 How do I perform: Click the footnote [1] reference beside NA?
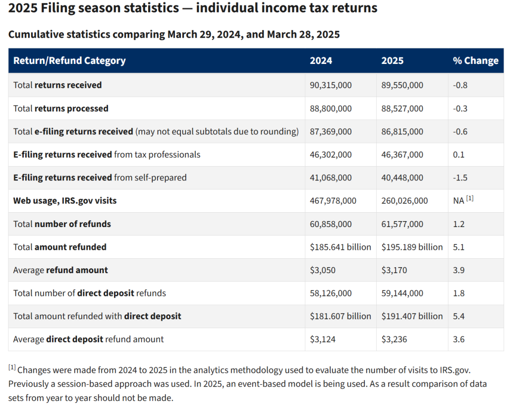[x=470, y=199]
